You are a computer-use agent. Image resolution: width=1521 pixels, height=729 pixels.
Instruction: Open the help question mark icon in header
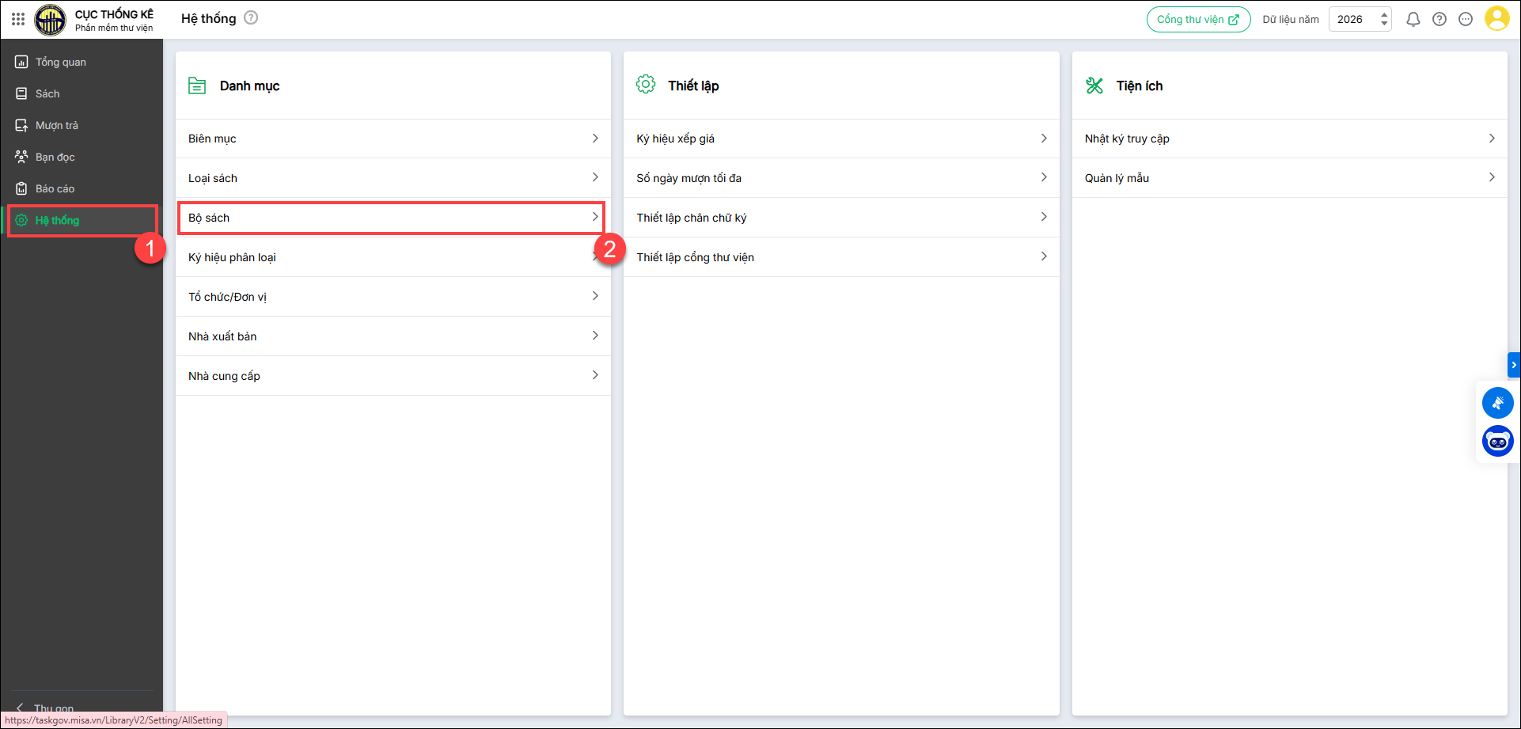point(1439,19)
